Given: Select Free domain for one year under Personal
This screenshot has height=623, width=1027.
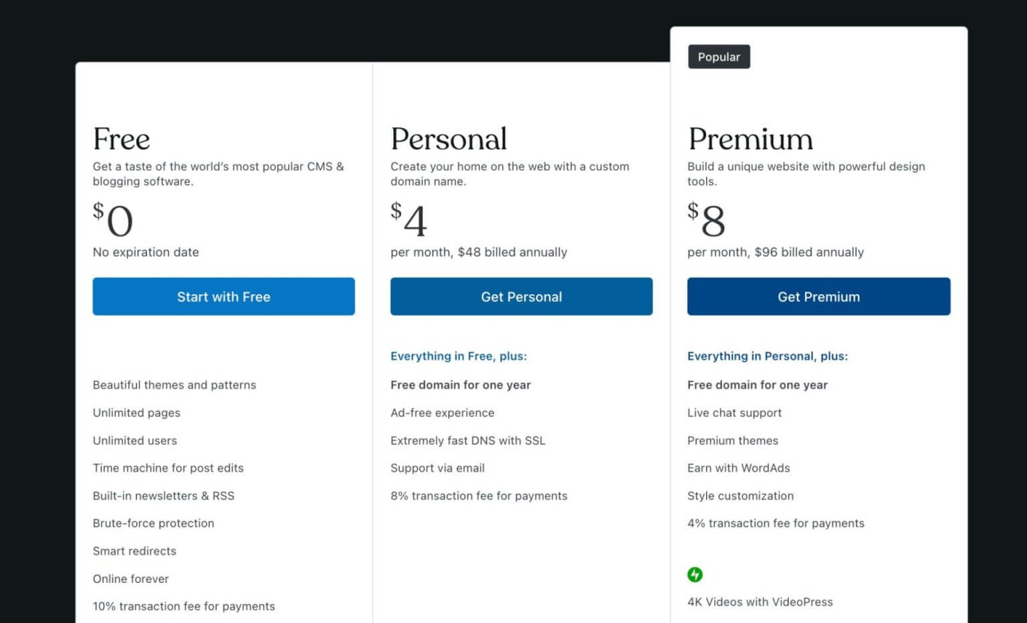Looking at the screenshot, I should click(461, 384).
